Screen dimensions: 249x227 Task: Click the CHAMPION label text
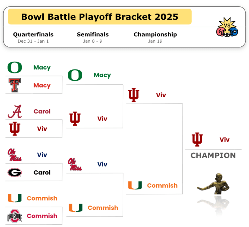pyautogui.click(x=213, y=156)
